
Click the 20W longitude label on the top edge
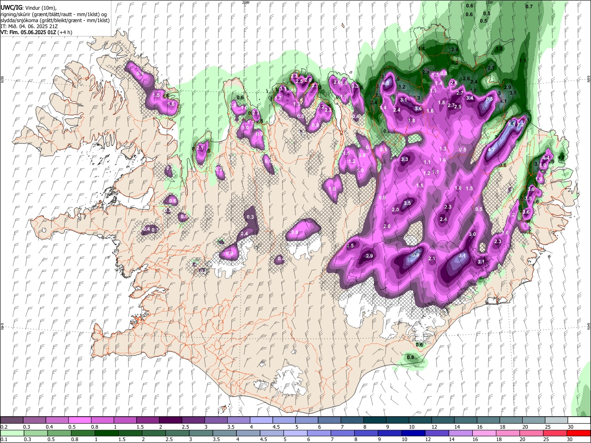pos(246,2)
